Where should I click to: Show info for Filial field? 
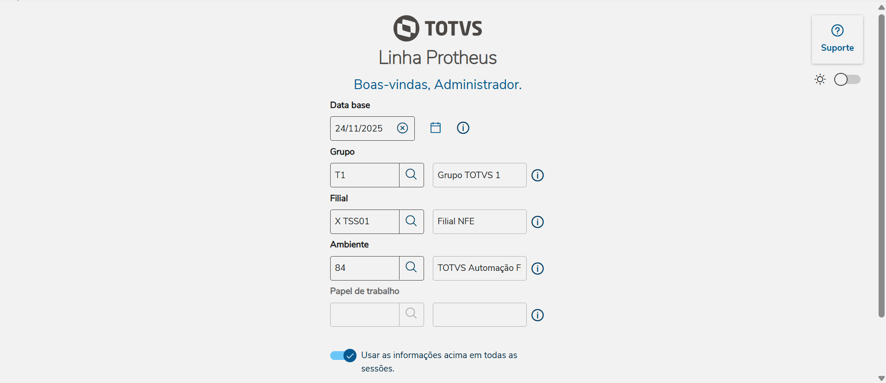(537, 222)
